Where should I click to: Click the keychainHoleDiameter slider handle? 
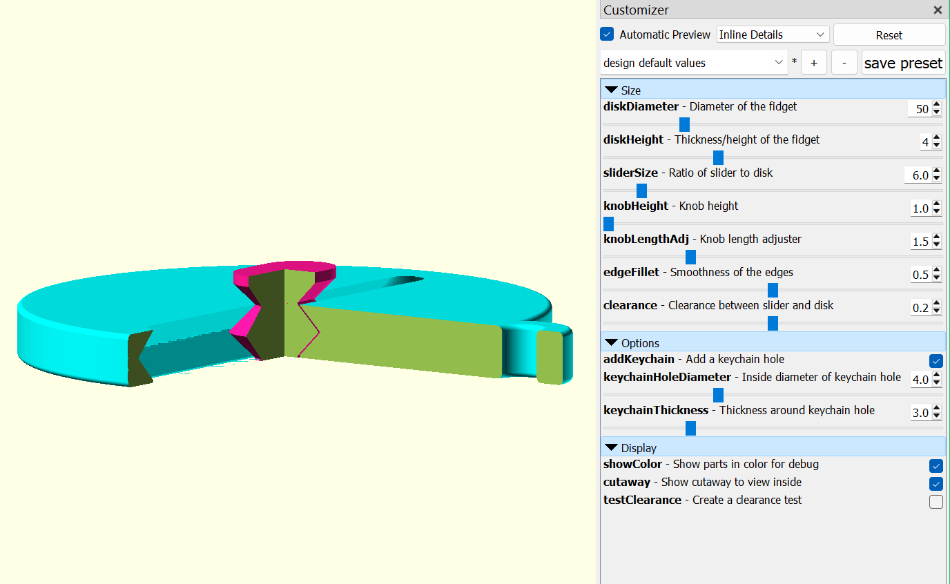[x=718, y=395]
